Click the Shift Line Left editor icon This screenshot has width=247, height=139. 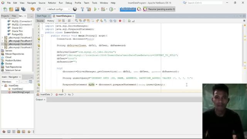(x=111, y=21)
